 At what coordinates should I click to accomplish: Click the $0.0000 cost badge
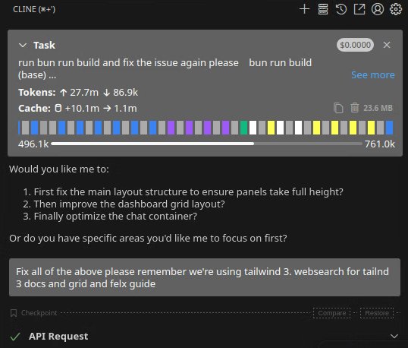355,45
